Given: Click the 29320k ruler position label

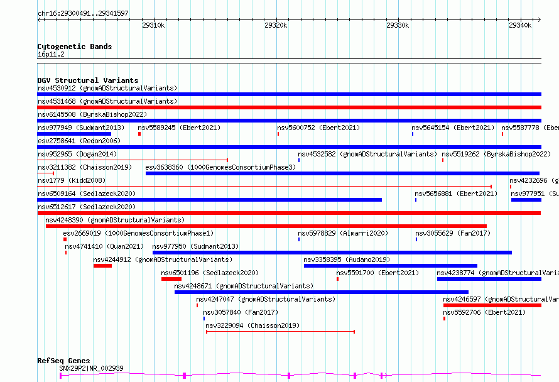Looking at the screenshot, I should click(276, 25).
